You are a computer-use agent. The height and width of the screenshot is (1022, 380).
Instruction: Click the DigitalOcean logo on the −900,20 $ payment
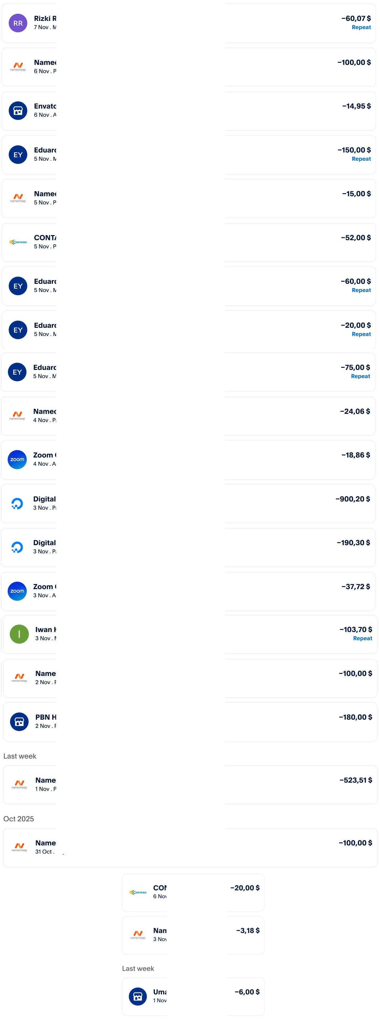pos(17,504)
